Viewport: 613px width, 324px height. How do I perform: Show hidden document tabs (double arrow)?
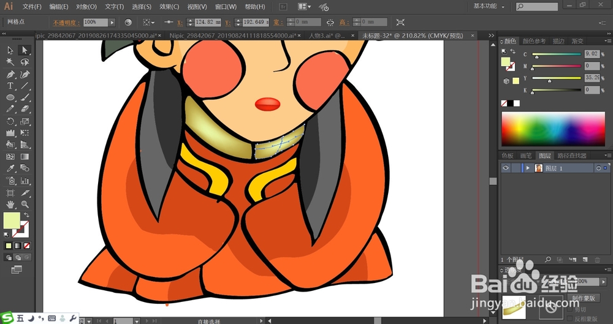click(x=492, y=36)
